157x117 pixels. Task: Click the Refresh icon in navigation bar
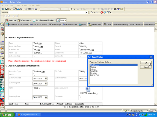click(105, 12)
